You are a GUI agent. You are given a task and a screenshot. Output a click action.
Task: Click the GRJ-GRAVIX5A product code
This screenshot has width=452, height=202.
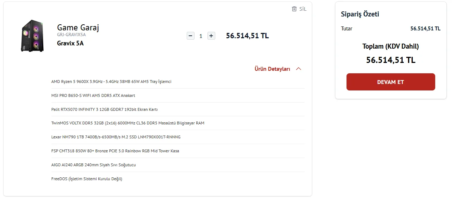pyautogui.click(x=71, y=35)
